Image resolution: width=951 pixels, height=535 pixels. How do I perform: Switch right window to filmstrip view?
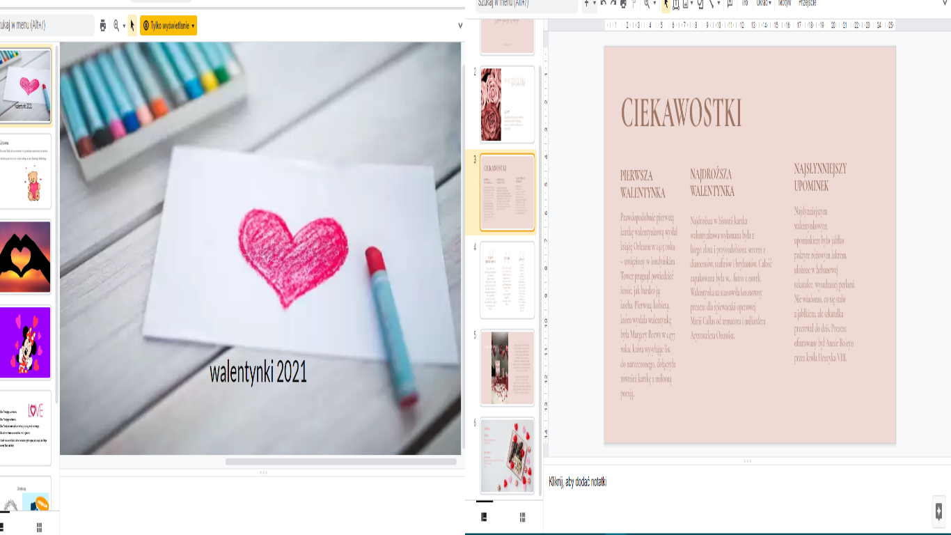(x=484, y=517)
